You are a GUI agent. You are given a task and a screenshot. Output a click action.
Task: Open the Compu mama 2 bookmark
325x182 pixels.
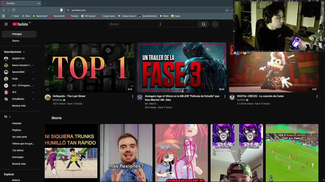[127, 16]
